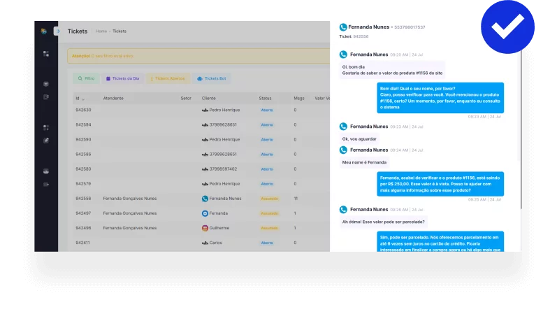
Task: Open ticket 942496
Action: (x=83, y=228)
